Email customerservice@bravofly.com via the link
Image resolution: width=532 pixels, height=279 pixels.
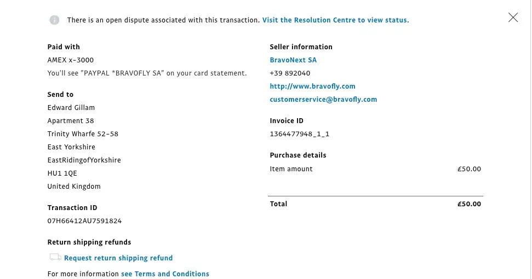(323, 100)
